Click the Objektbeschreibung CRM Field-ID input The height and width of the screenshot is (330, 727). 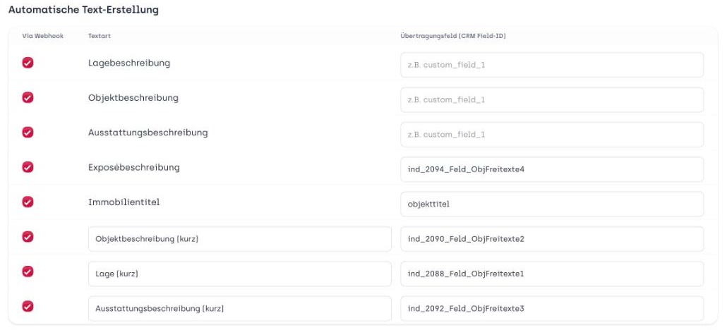pyautogui.click(x=552, y=99)
